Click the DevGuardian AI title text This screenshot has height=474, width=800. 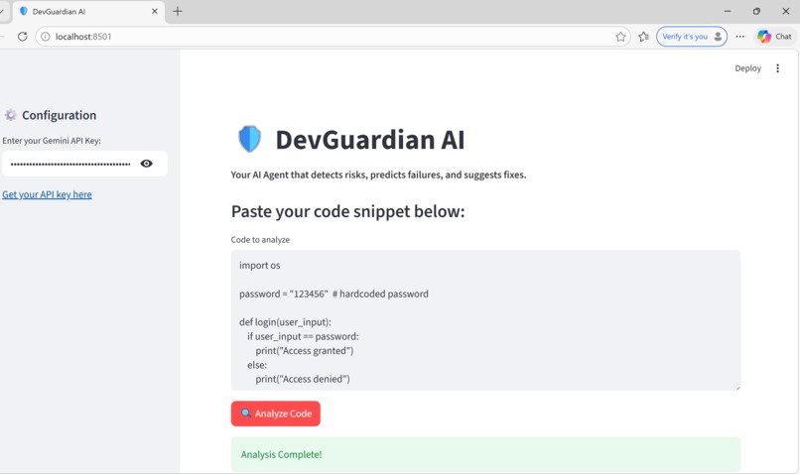[x=370, y=140]
